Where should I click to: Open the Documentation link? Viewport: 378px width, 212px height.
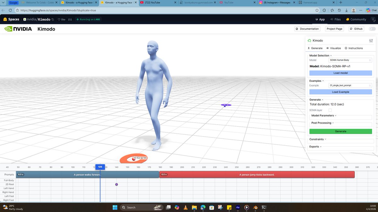coord(307,29)
